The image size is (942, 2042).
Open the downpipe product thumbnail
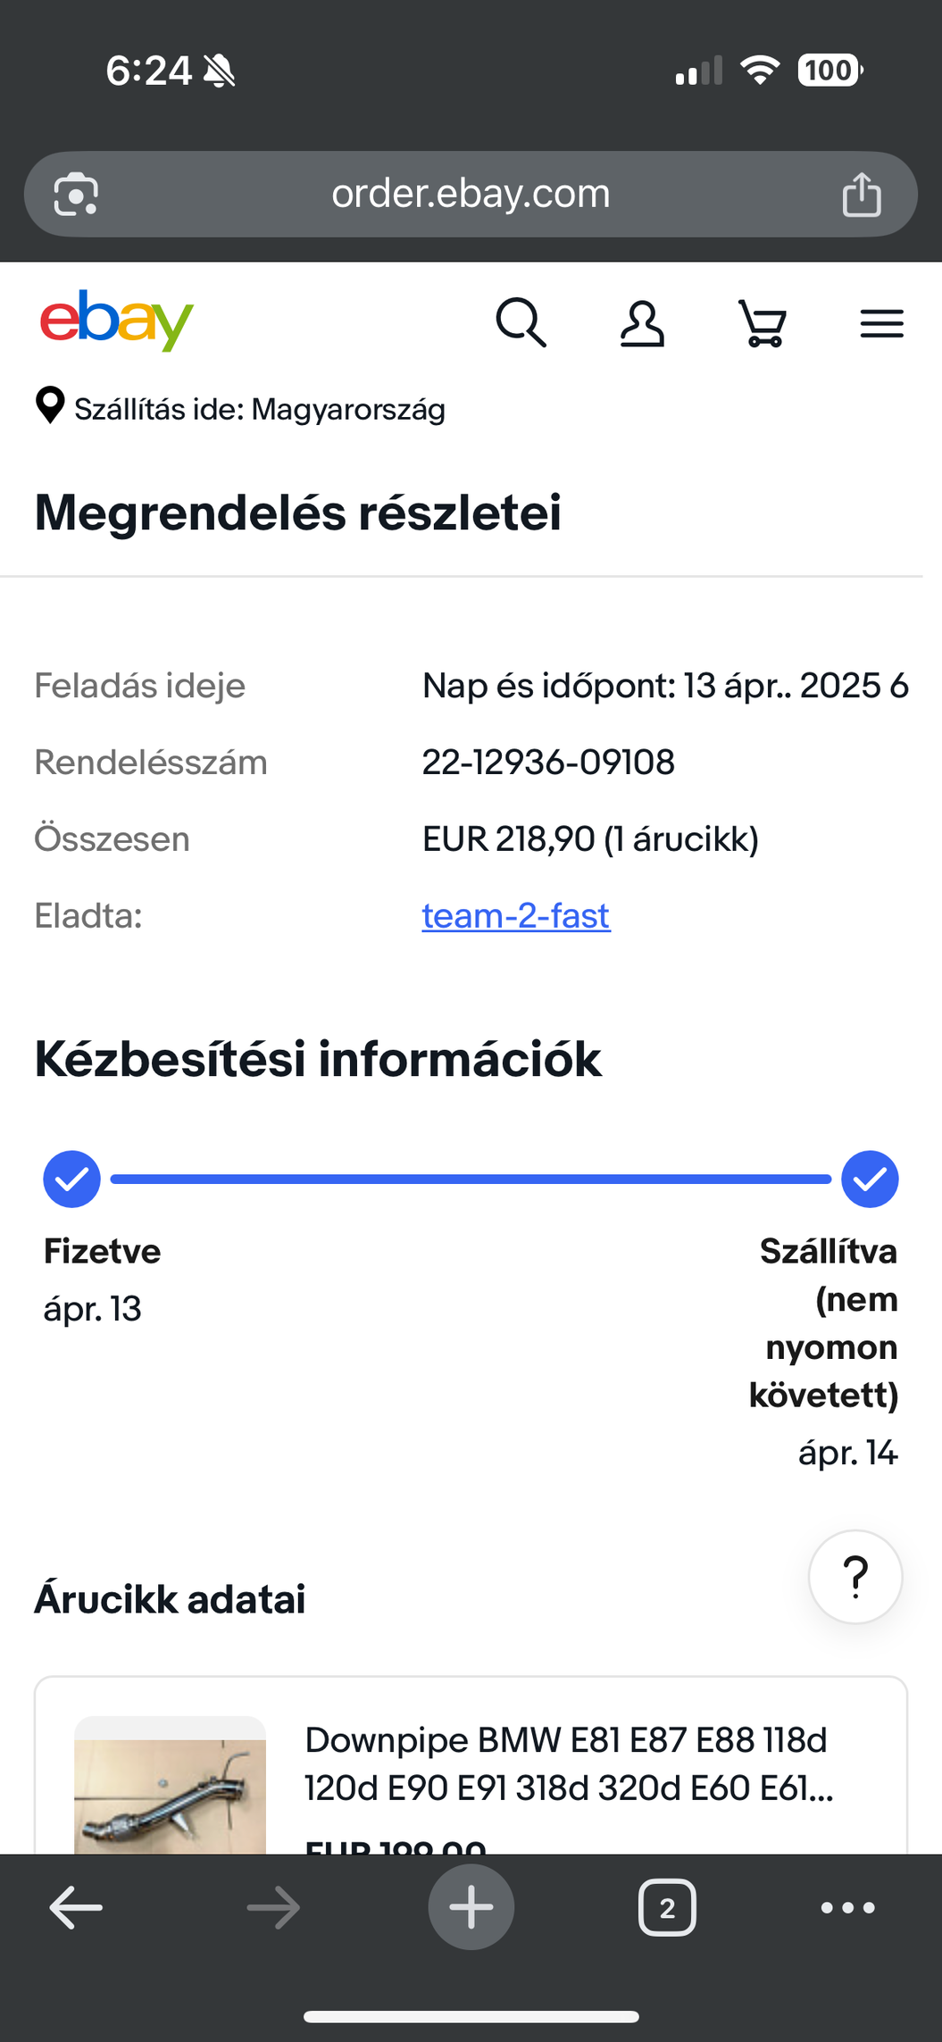pyautogui.click(x=170, y=1785)
